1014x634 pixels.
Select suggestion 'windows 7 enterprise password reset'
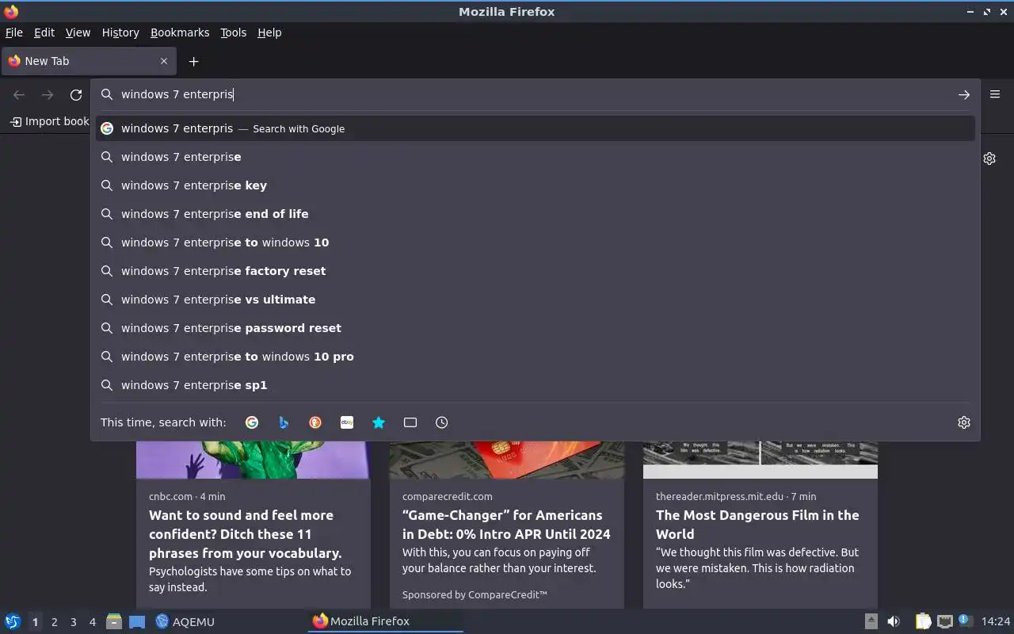click(x=536, y=328)
